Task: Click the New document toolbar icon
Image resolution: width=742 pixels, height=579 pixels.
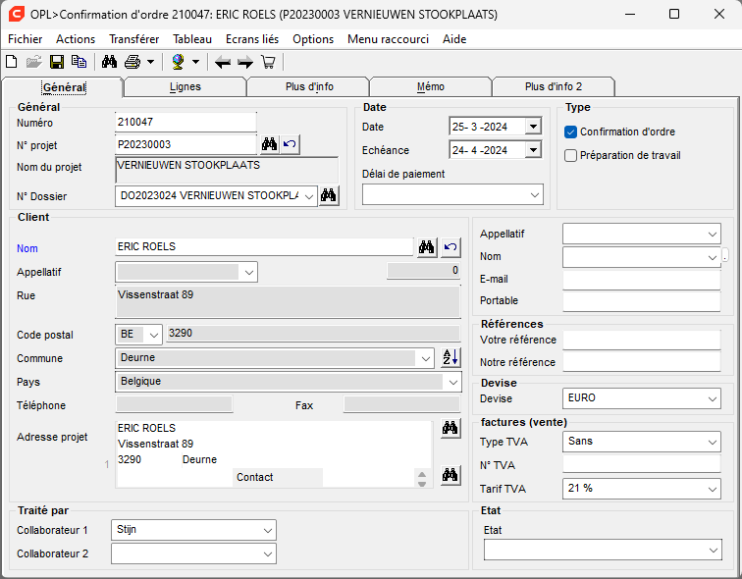Action: pos(12,62)
